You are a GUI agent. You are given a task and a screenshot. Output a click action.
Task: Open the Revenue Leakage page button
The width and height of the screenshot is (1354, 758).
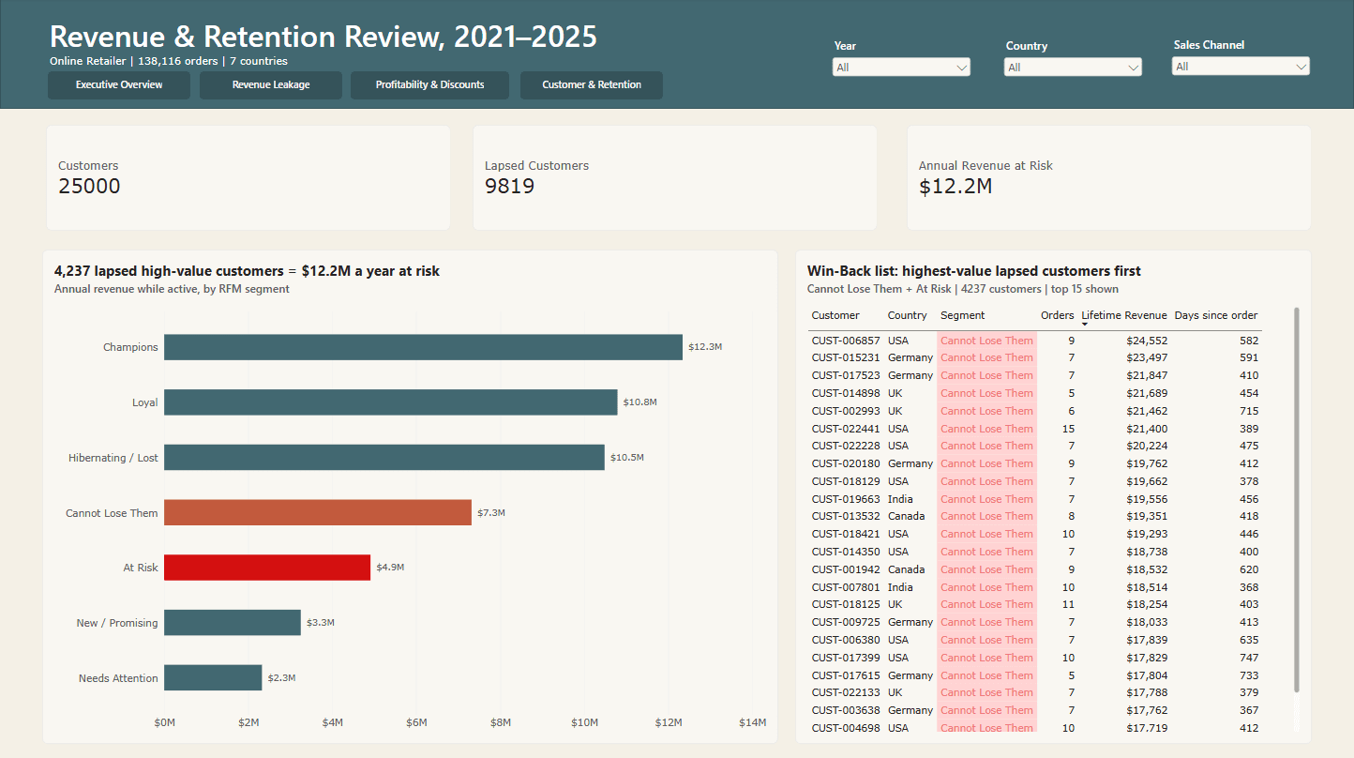[271, 85]
